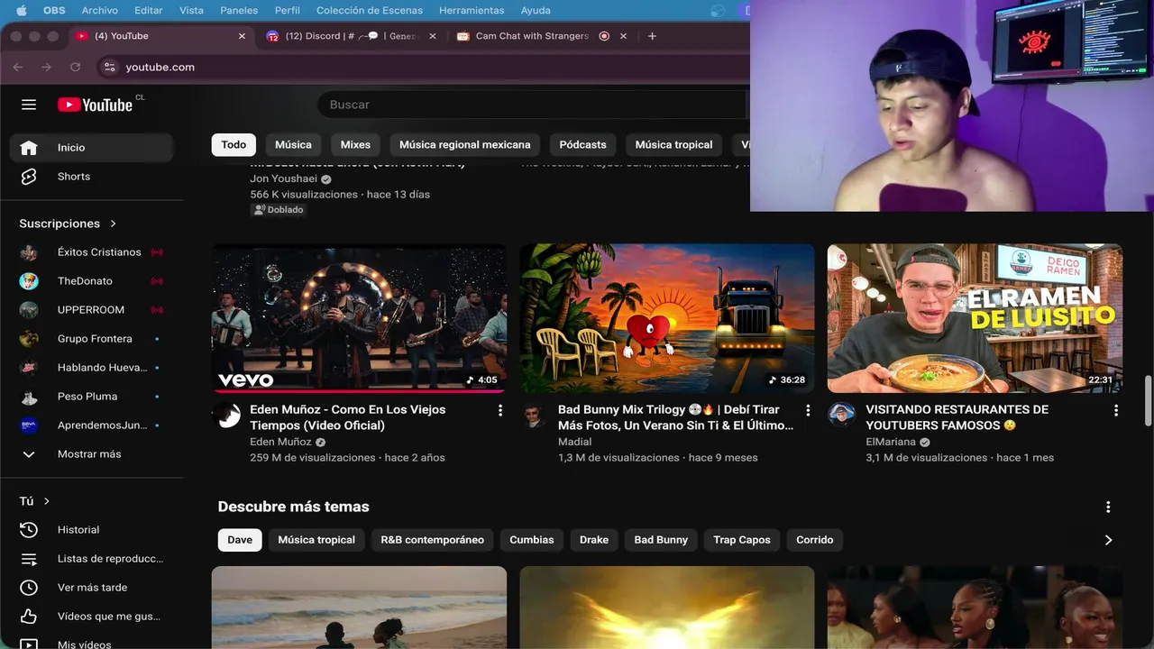Open more options for Eden Muñoz video
This screenshot has height=649, width=1154.
[500, 410]
